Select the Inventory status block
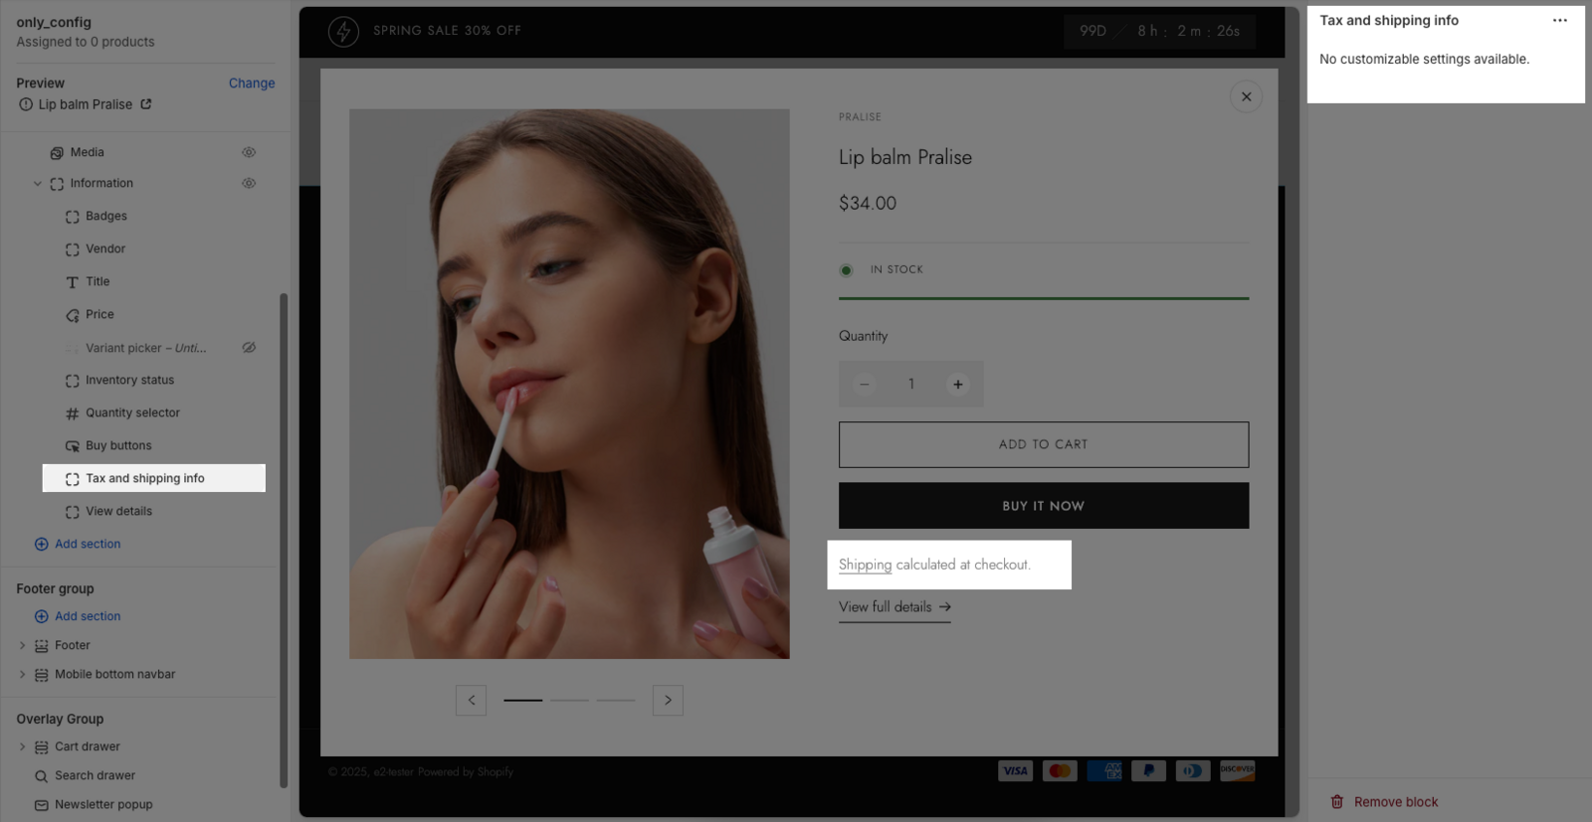 pos(129,381)
